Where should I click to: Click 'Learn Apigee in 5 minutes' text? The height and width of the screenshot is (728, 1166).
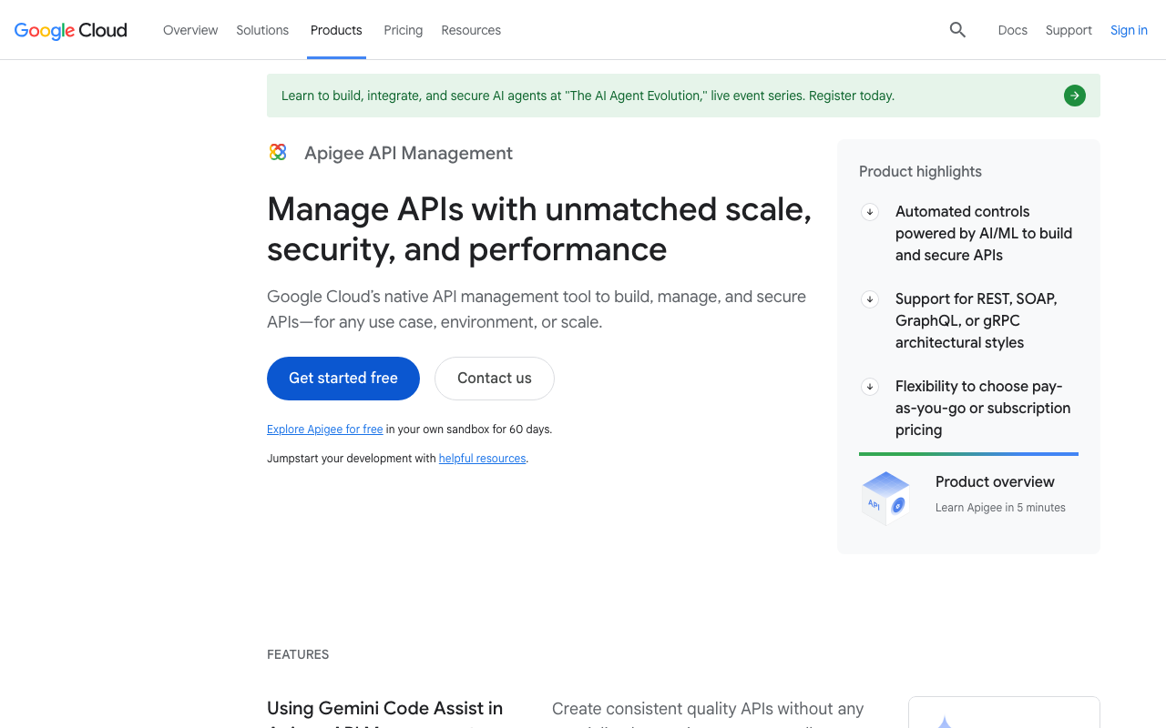point(1000,508)
